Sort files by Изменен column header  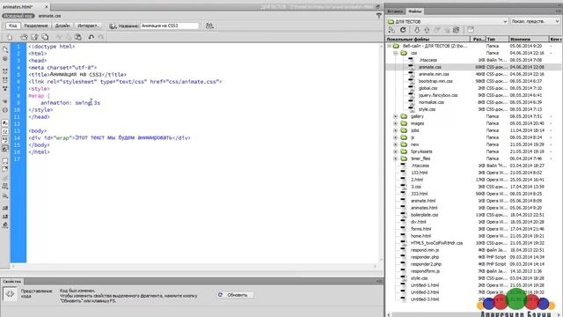pos(529,39)
